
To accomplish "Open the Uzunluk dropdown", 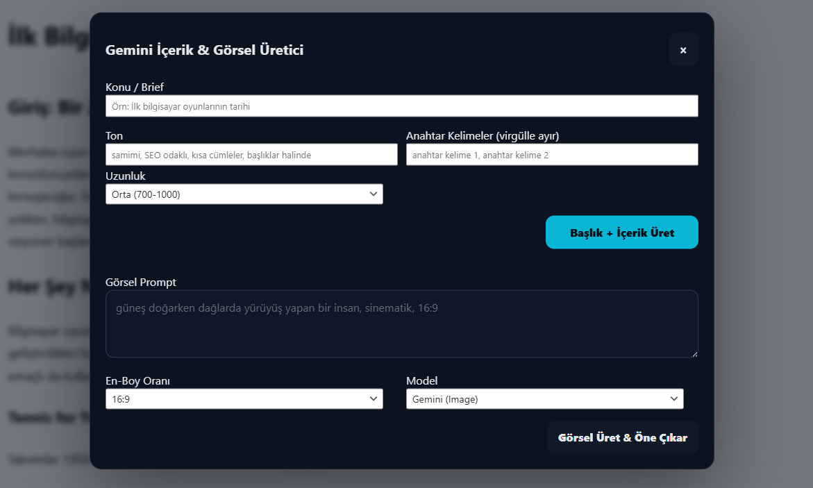I will (x=244, y=194).
